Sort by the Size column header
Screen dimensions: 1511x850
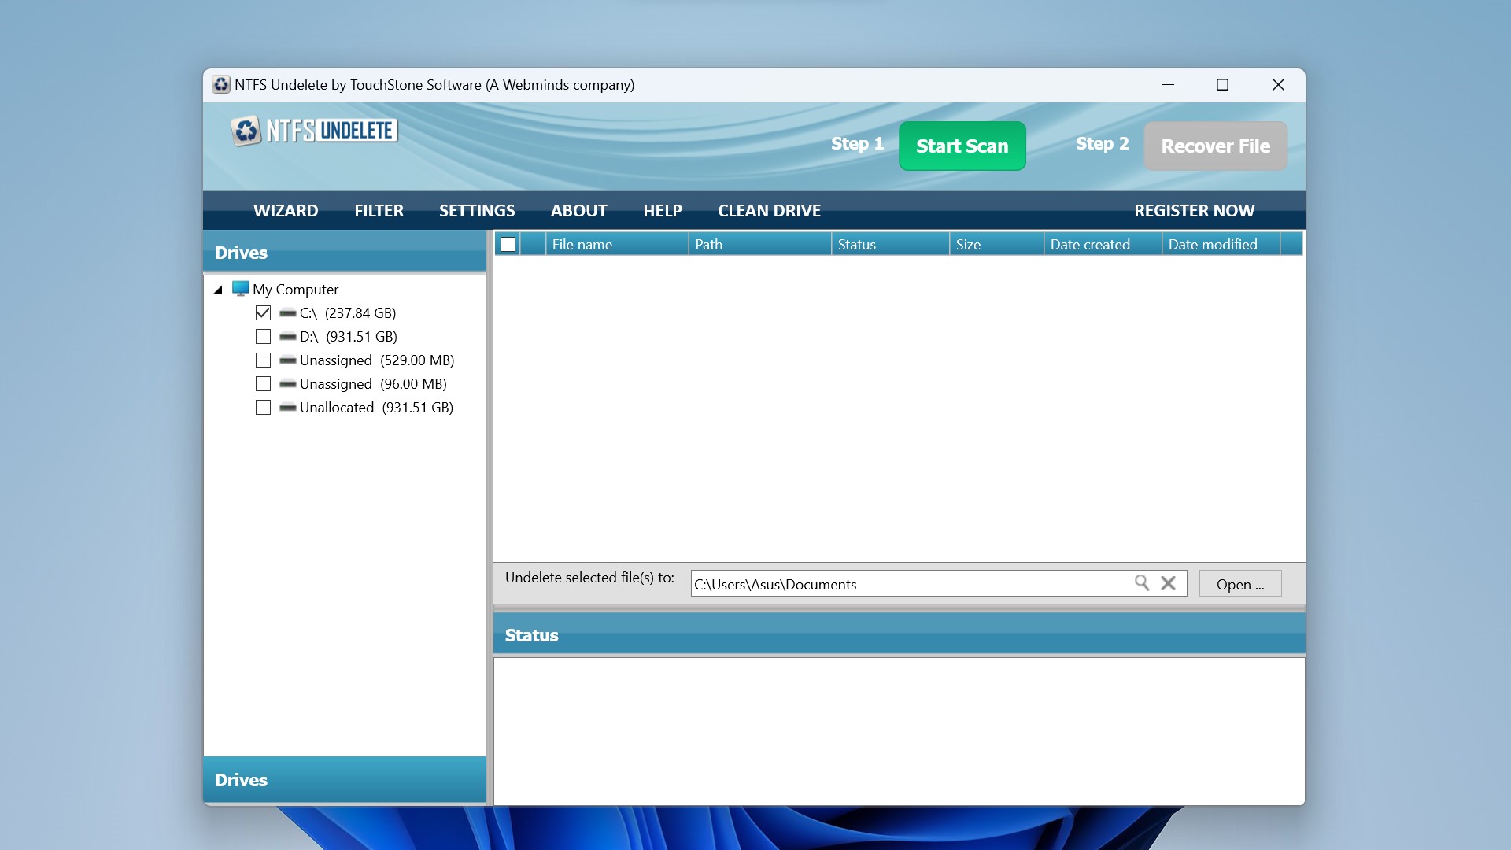tap(996, 245)
